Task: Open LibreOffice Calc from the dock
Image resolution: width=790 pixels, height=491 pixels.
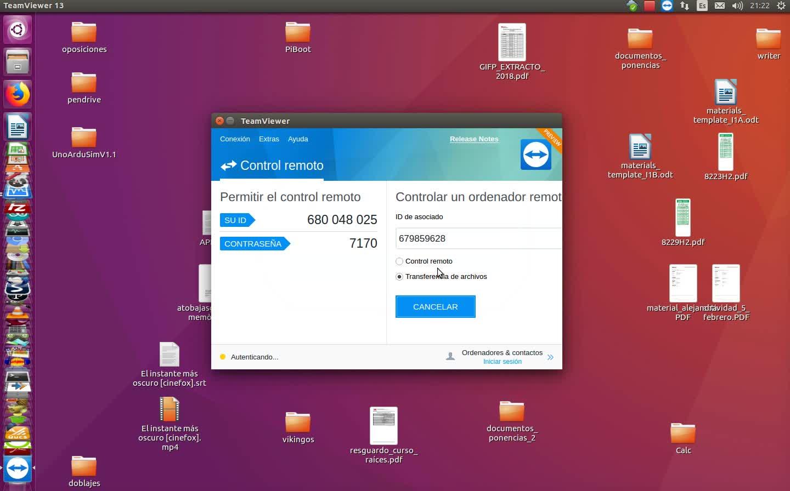Action: coord(18,149)
